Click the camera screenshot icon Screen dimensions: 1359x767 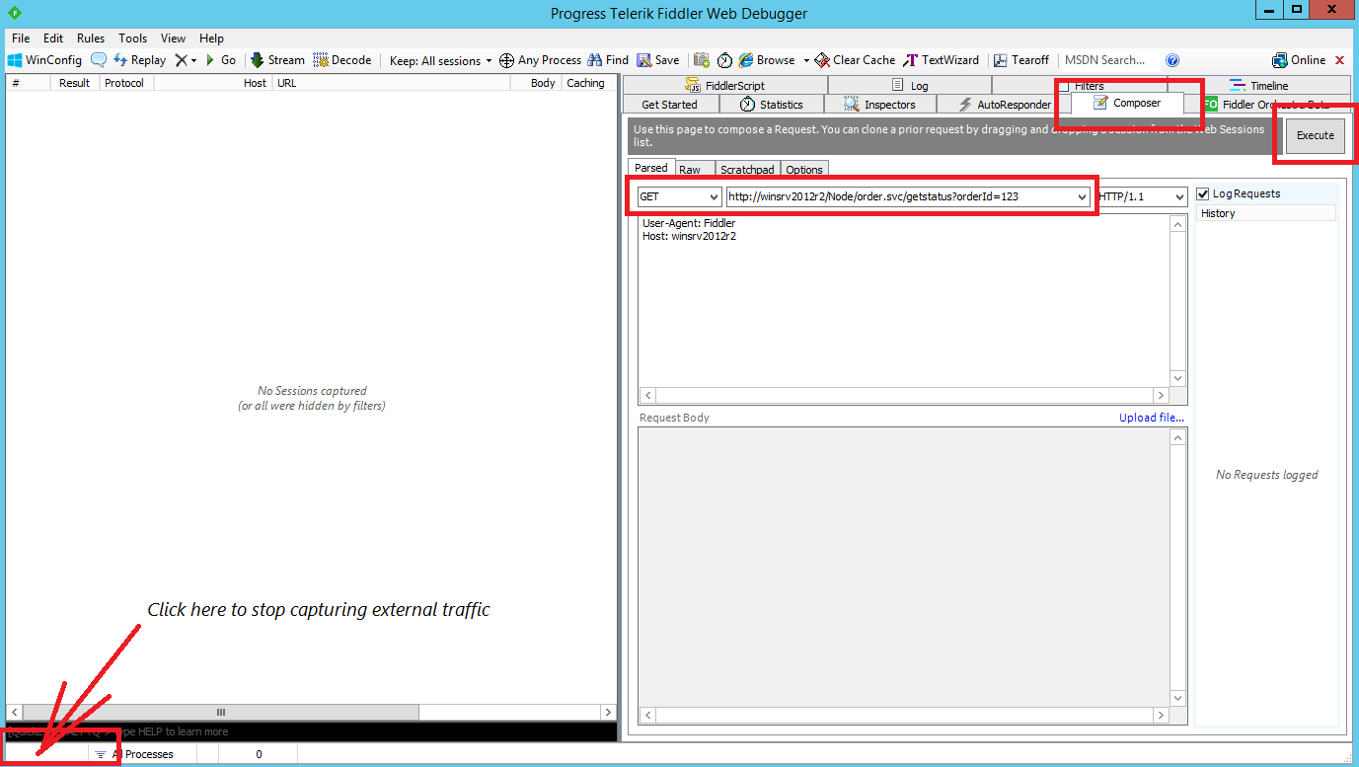pos(702,60)
